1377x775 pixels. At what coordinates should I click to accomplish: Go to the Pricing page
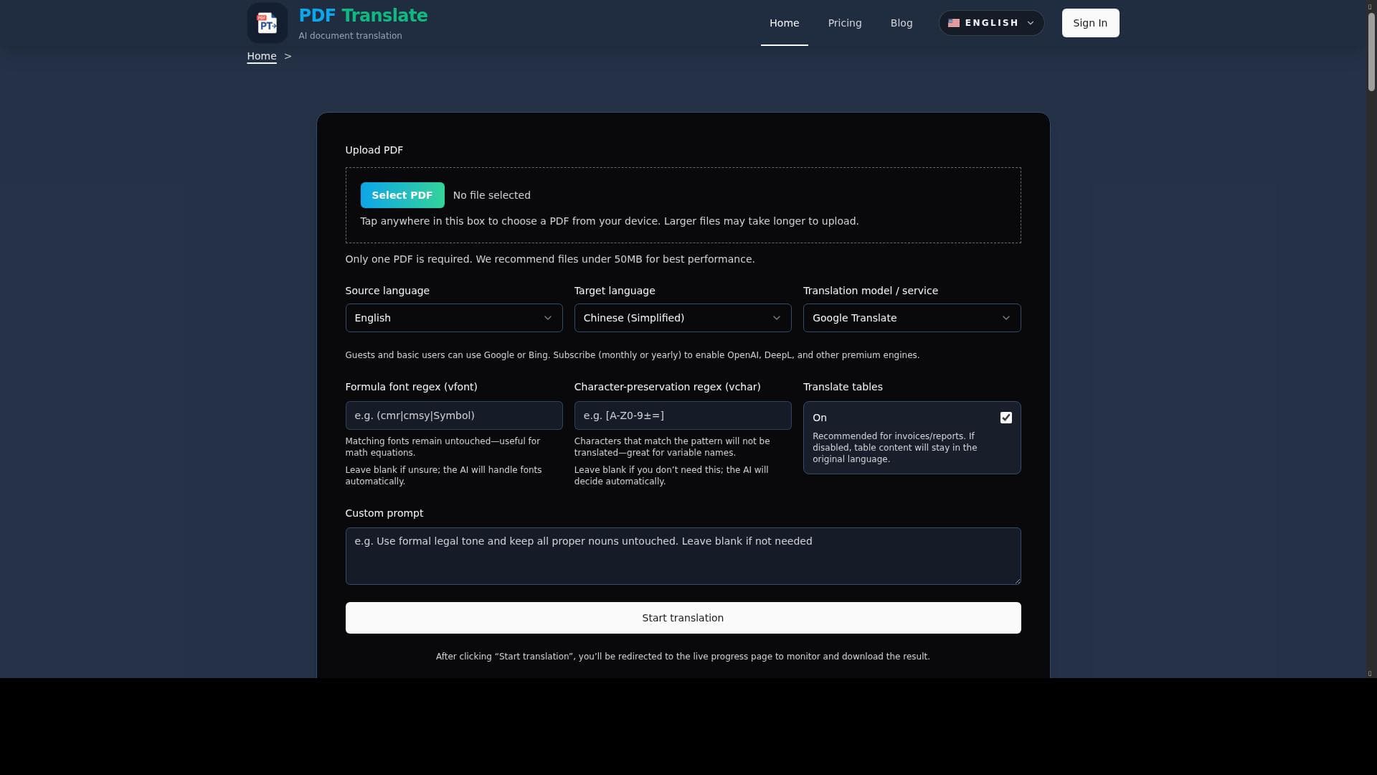coord(845,23)
